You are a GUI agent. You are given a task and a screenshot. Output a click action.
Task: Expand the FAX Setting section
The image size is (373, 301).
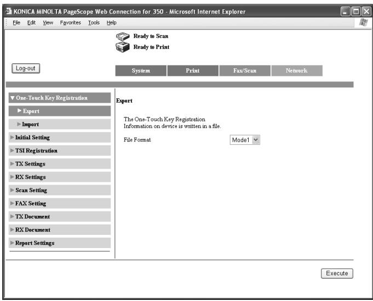(x=60, y=203)
